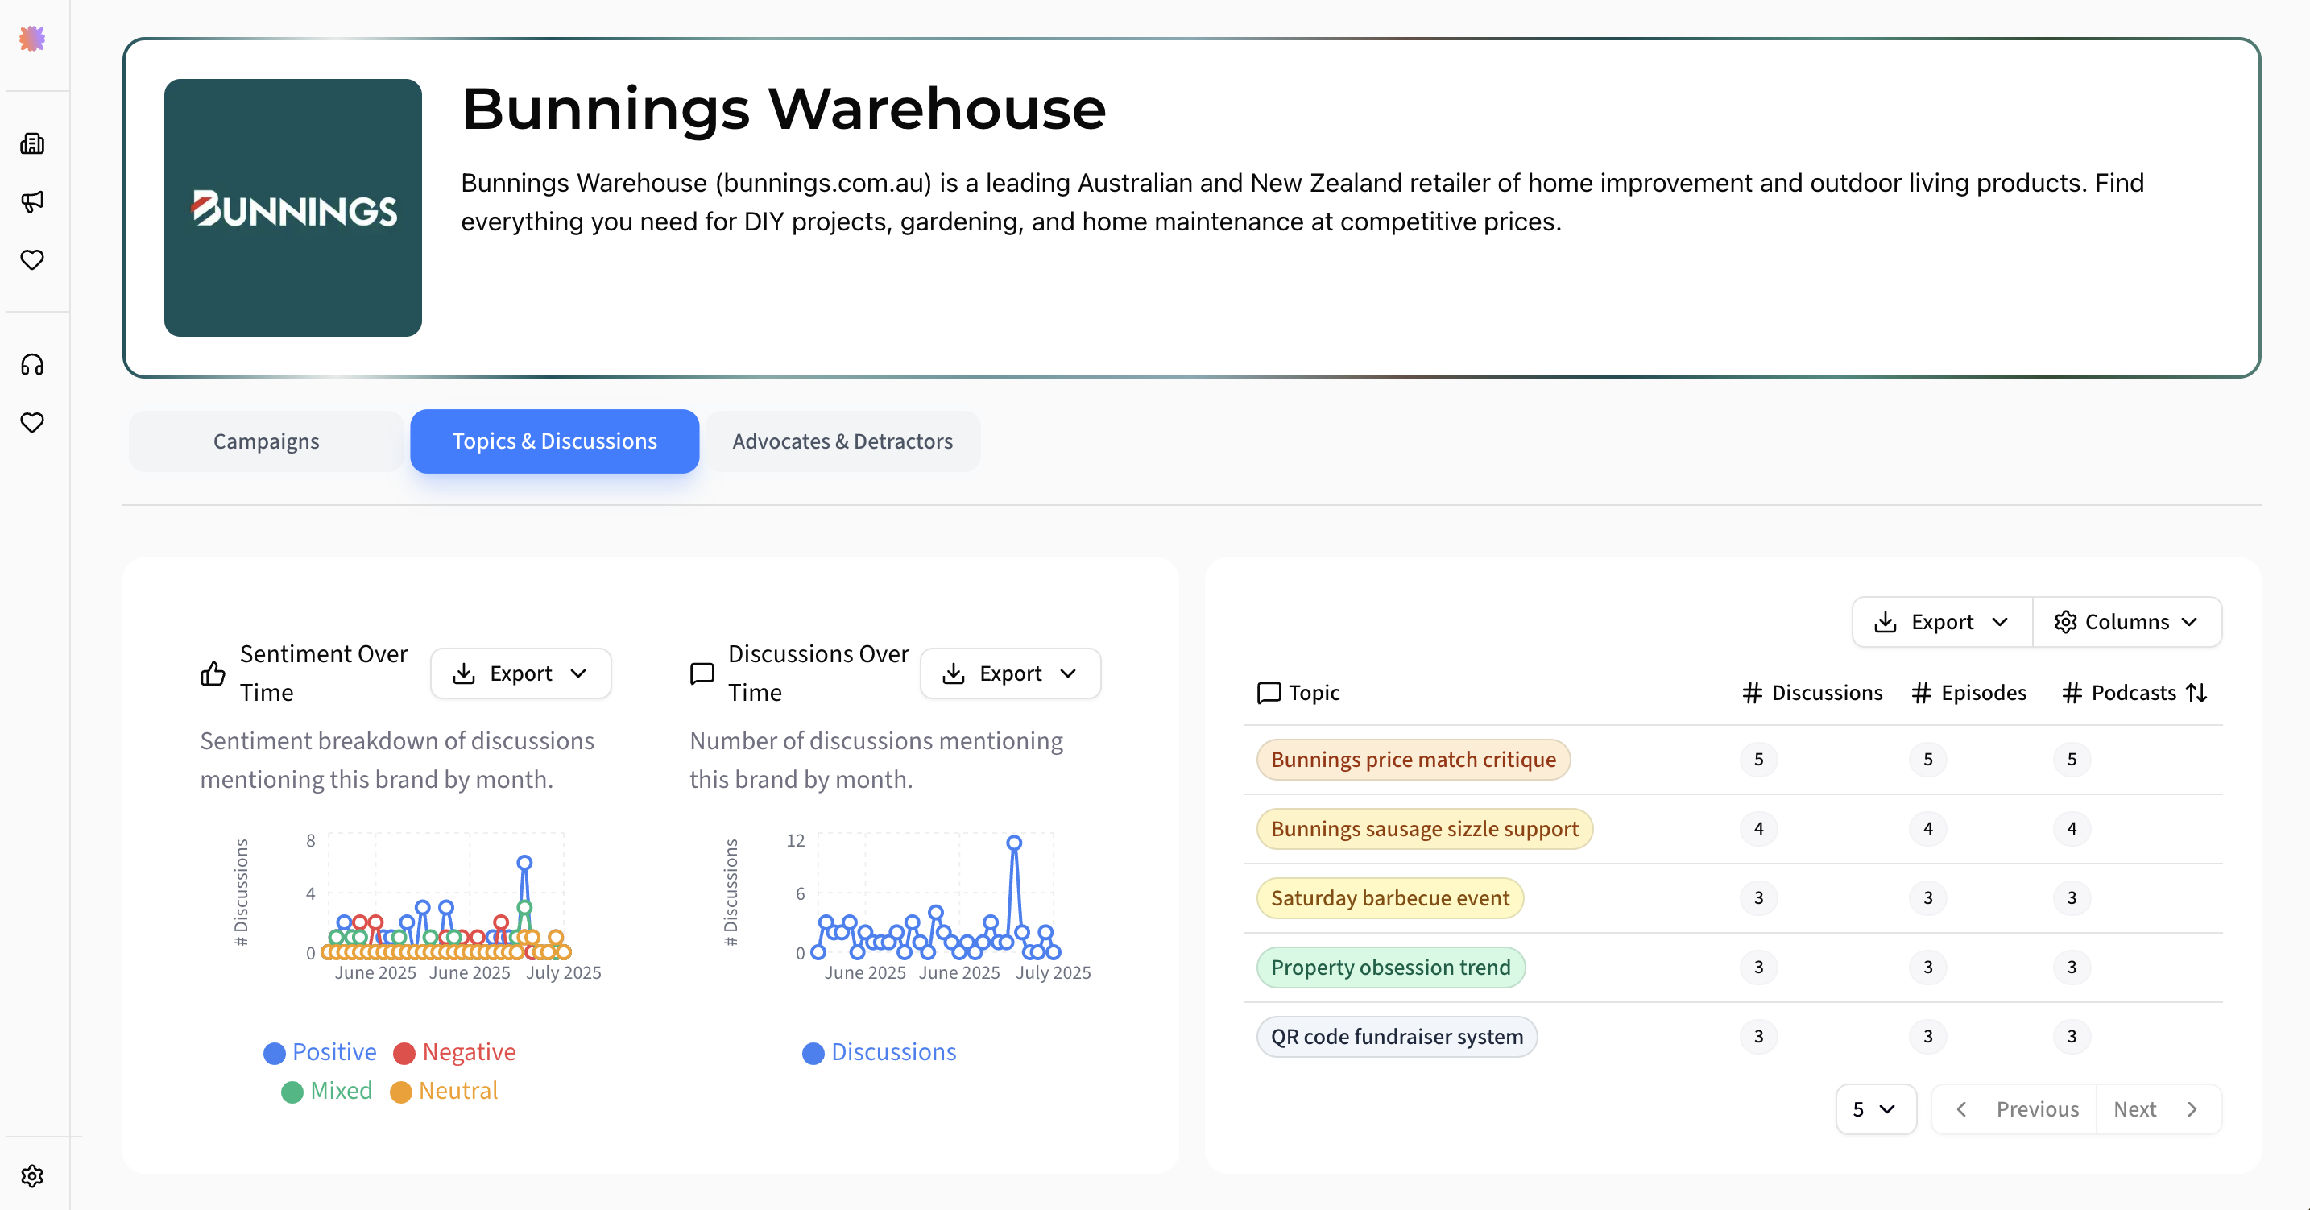Go to Next page of topics
The image size is (2310, 1210).
click(2157, 1109)
